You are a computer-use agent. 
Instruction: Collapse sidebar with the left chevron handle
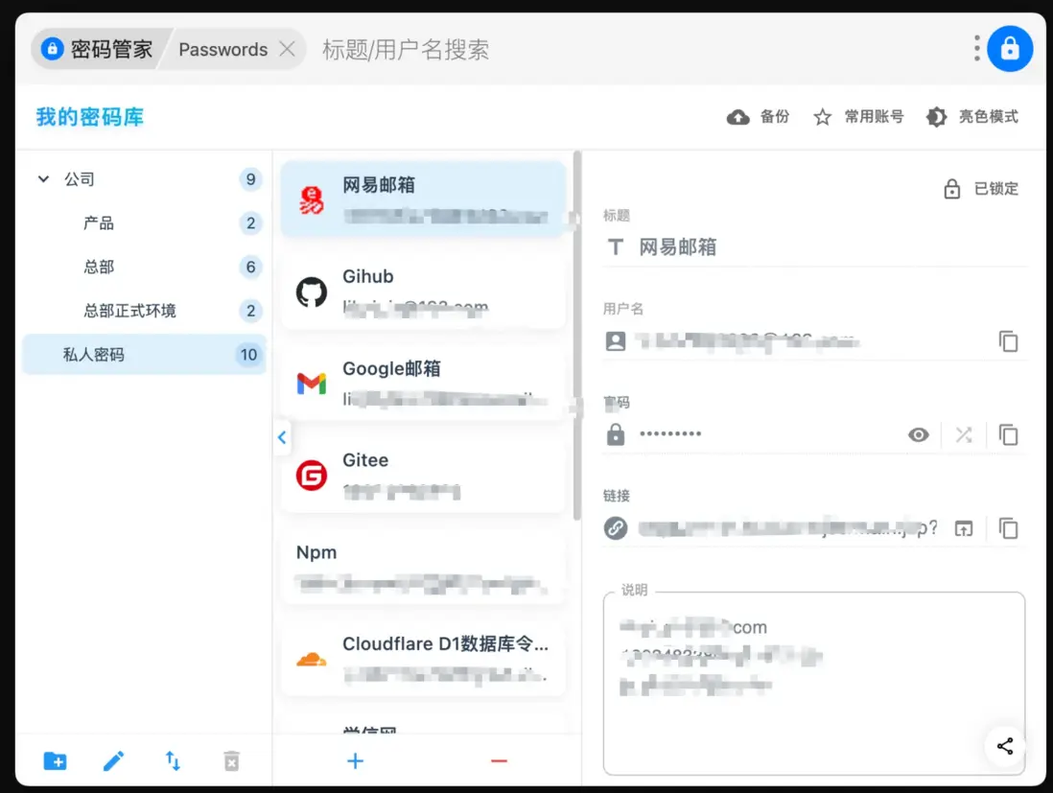pyautogui.click(x=282, y=437)
